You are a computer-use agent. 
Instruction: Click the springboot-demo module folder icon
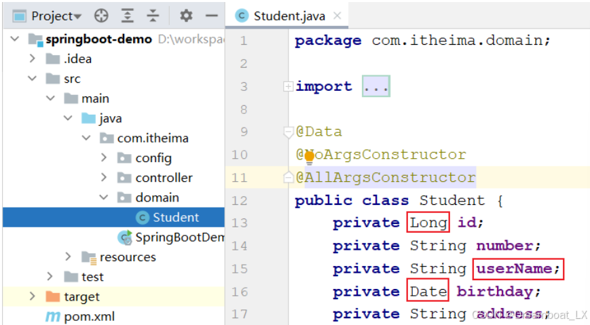(x=36, y=39)
